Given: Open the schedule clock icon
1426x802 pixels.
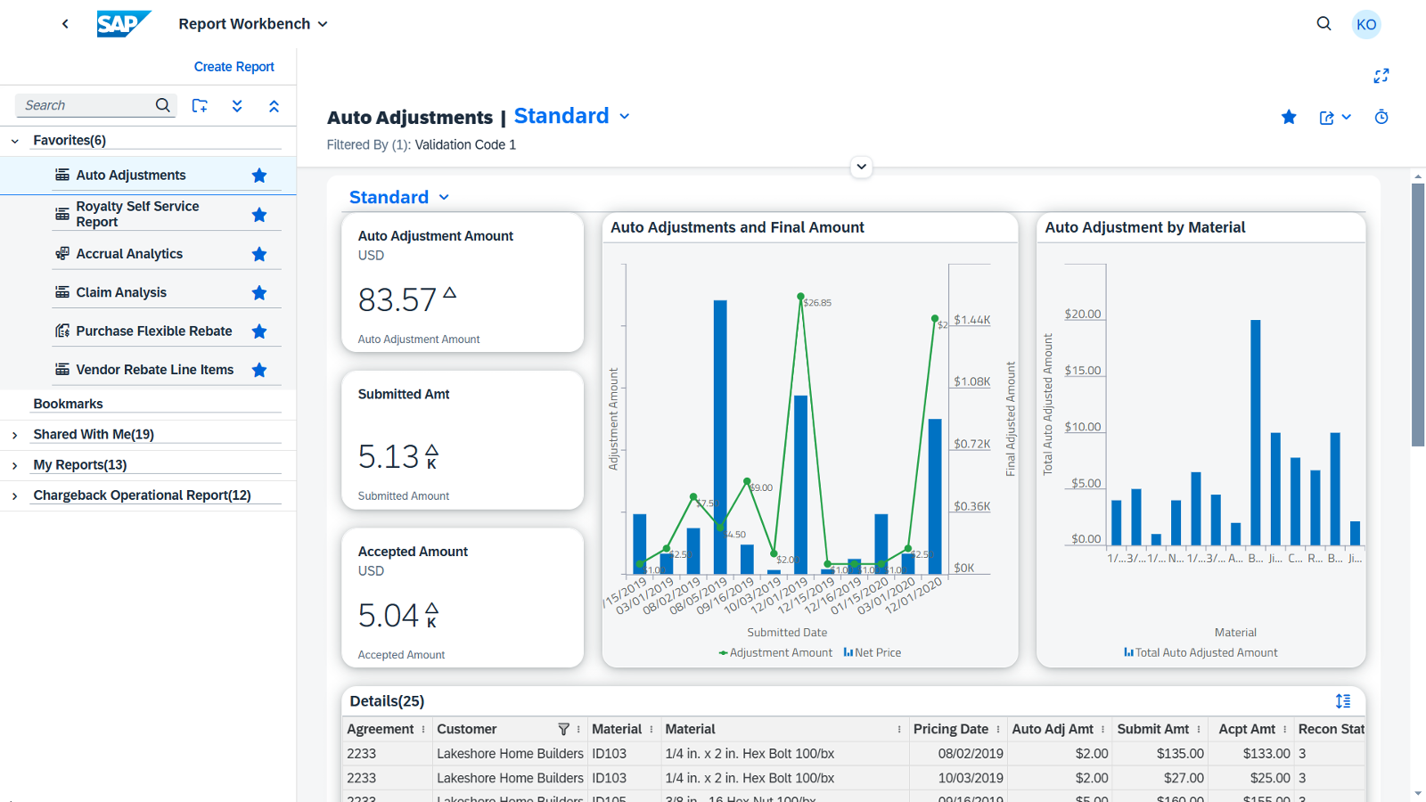Looking at the screenshot, I should [1381, 117].
